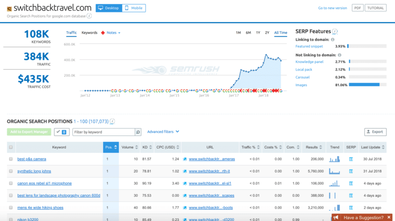Image resolution: width=395 pixels, height=221 pixels.
Task: Toggle the select-all checkbox in table header
Action: pos(11,147)
